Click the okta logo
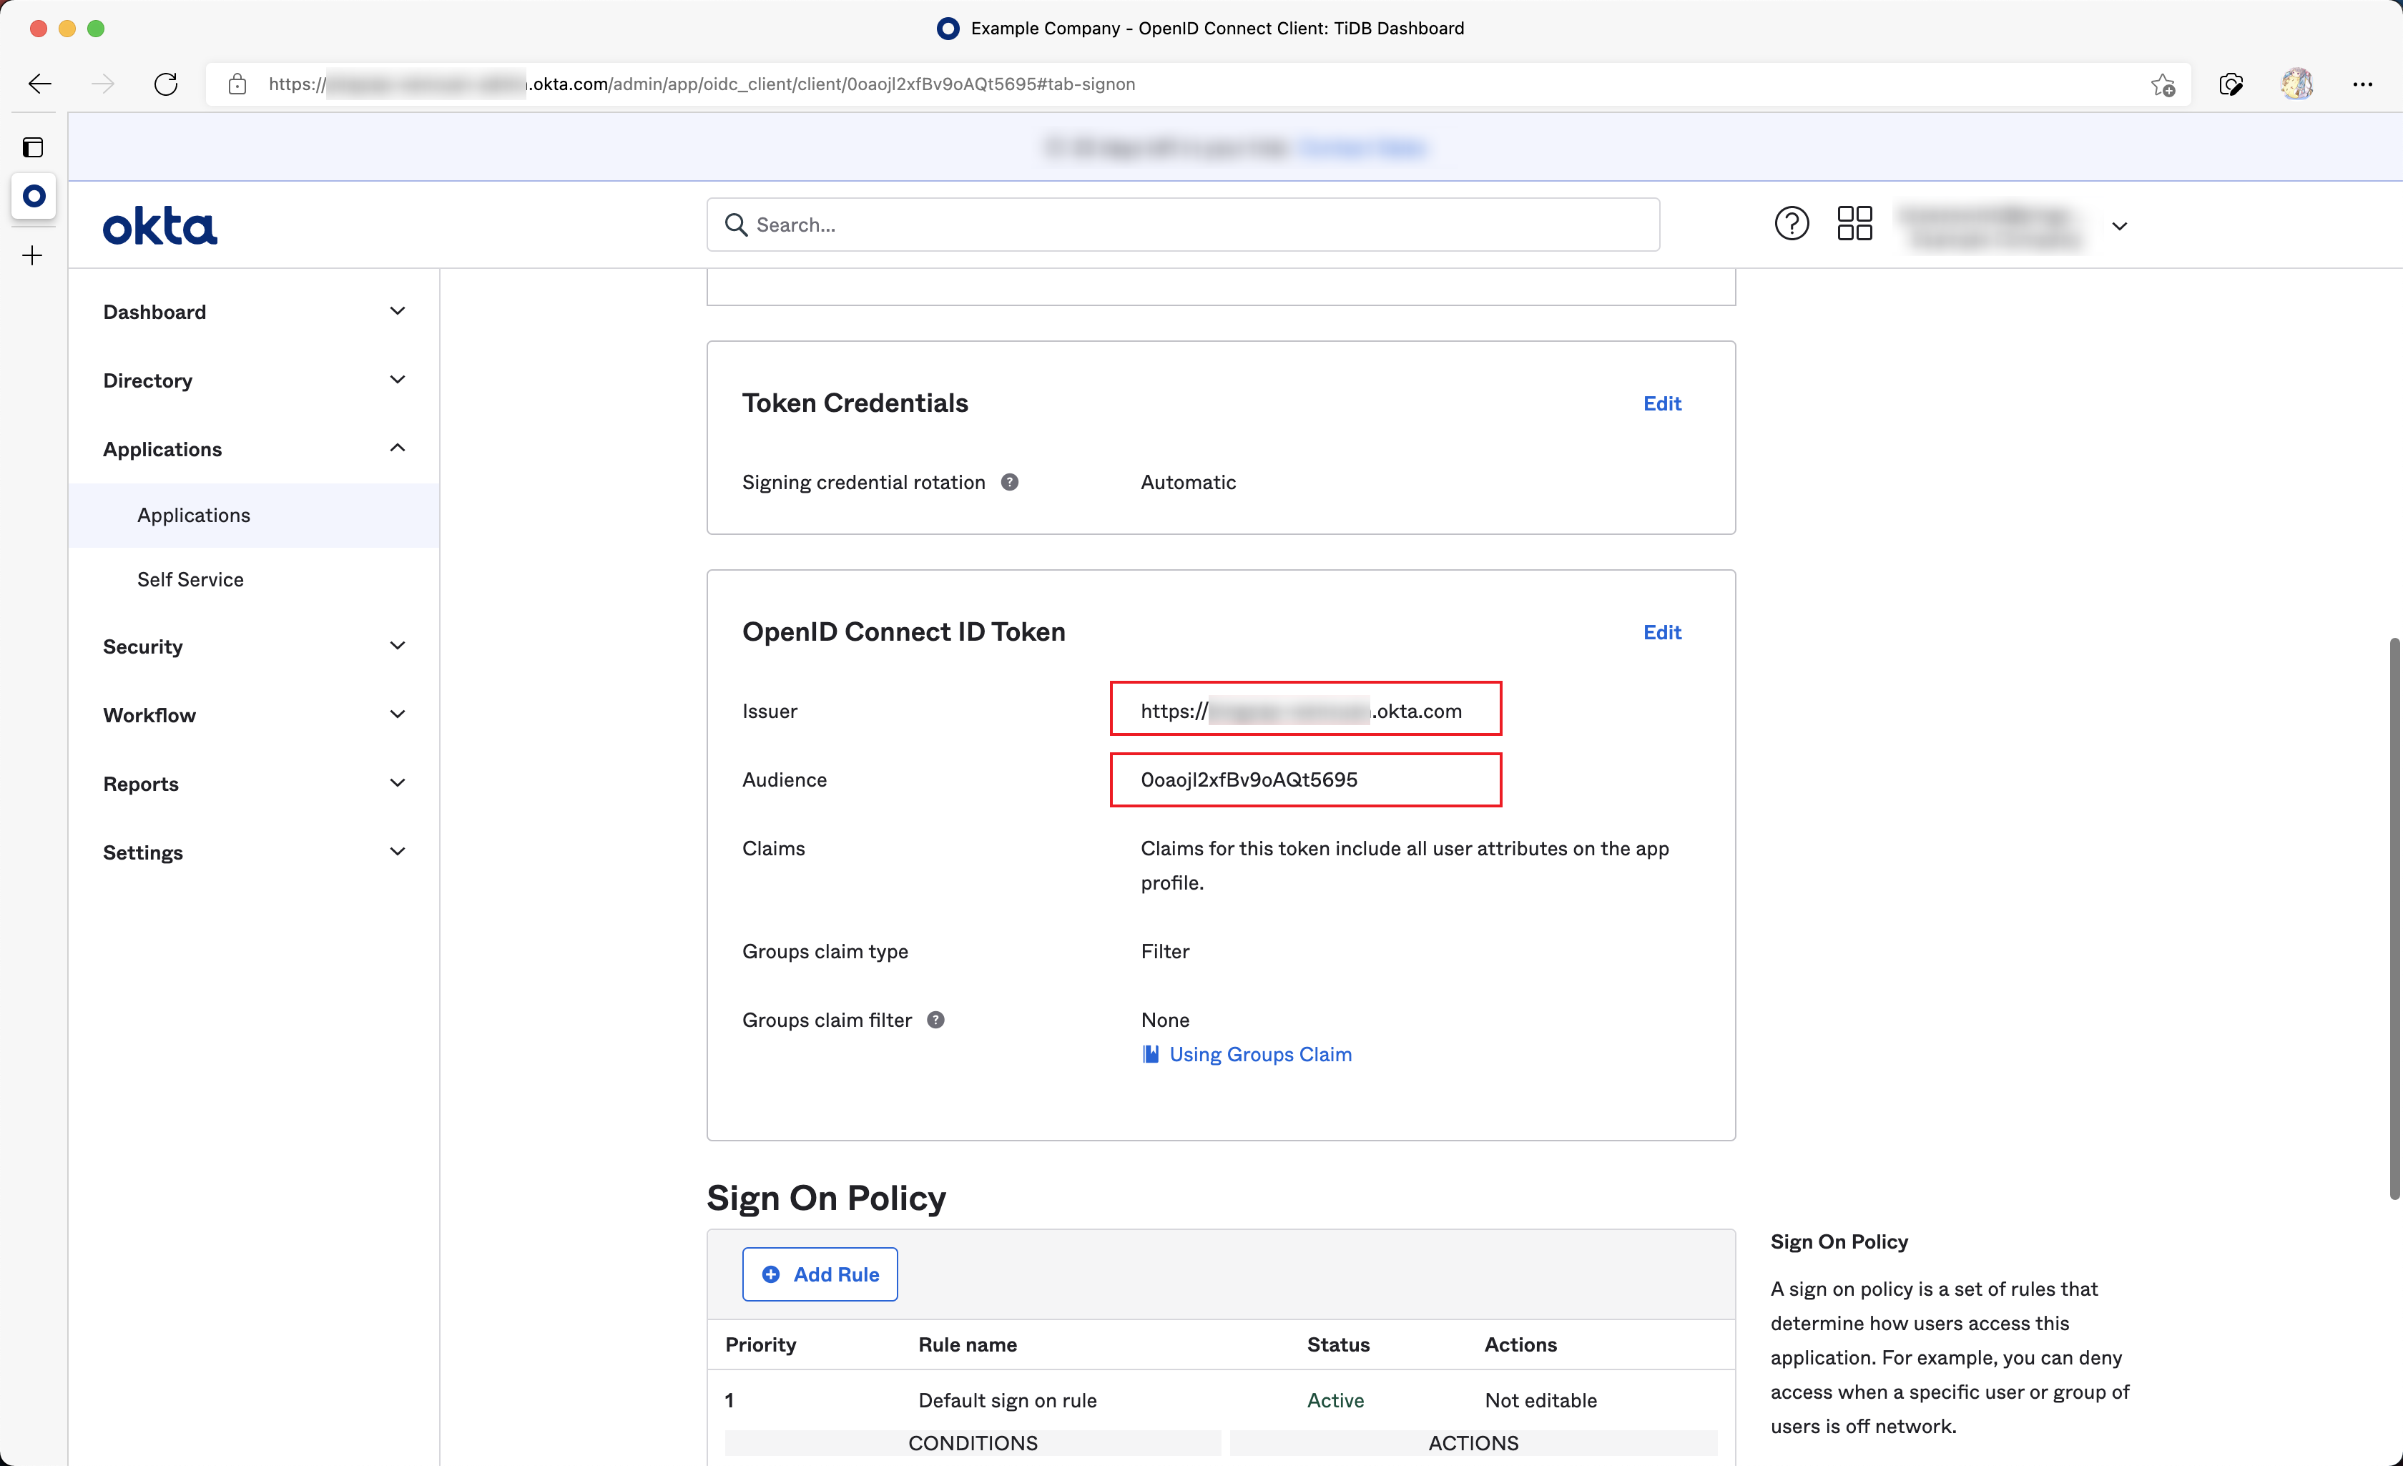 [160, 225]
